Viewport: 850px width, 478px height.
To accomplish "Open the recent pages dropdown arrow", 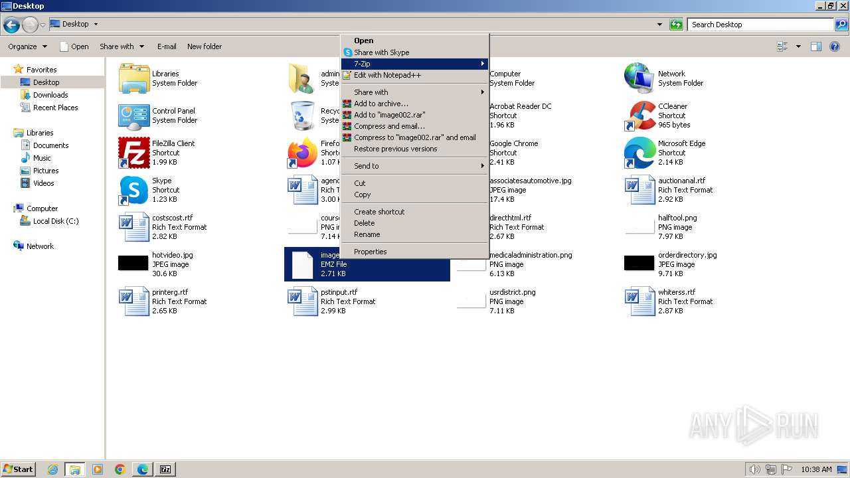I will tap(42, 25).
